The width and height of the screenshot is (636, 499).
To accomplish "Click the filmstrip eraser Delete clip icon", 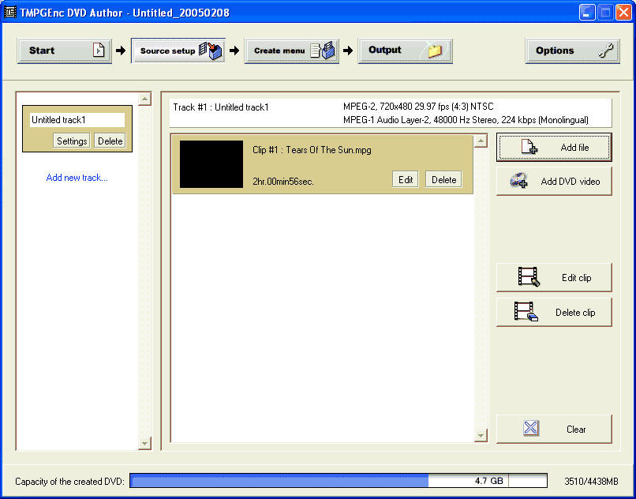I will tap(526, 312).
